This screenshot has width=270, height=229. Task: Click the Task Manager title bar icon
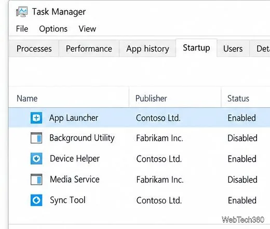click(x=22, y=12)
